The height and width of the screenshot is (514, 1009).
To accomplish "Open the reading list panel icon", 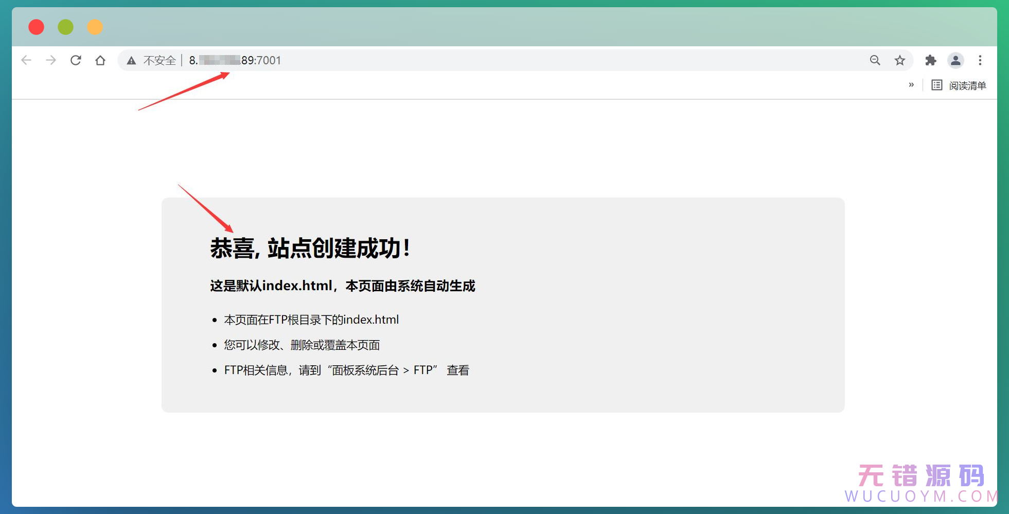I will 937,85.
